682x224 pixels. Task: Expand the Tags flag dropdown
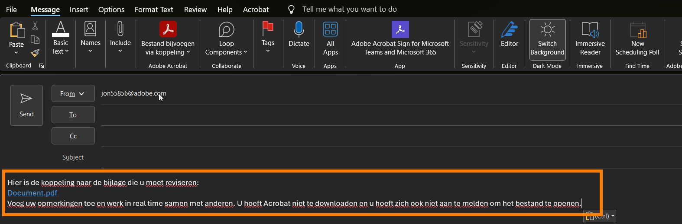(268, 51)
